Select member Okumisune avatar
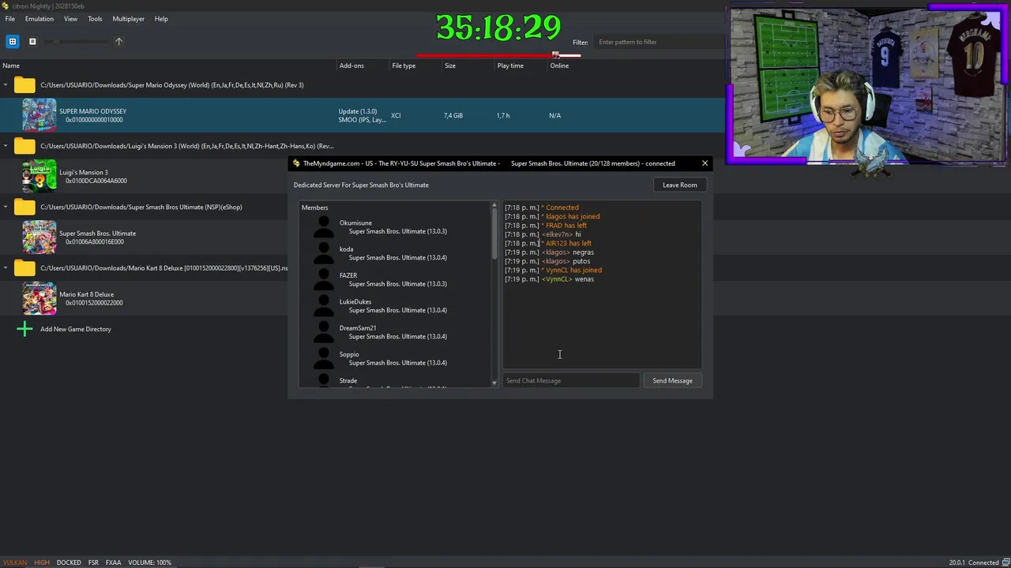The image size is (1011, 568). coord(324,227)
